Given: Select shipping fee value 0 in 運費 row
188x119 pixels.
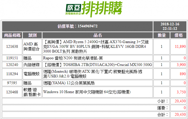Looking at the screenshot, I should click(x=185, y=108).
